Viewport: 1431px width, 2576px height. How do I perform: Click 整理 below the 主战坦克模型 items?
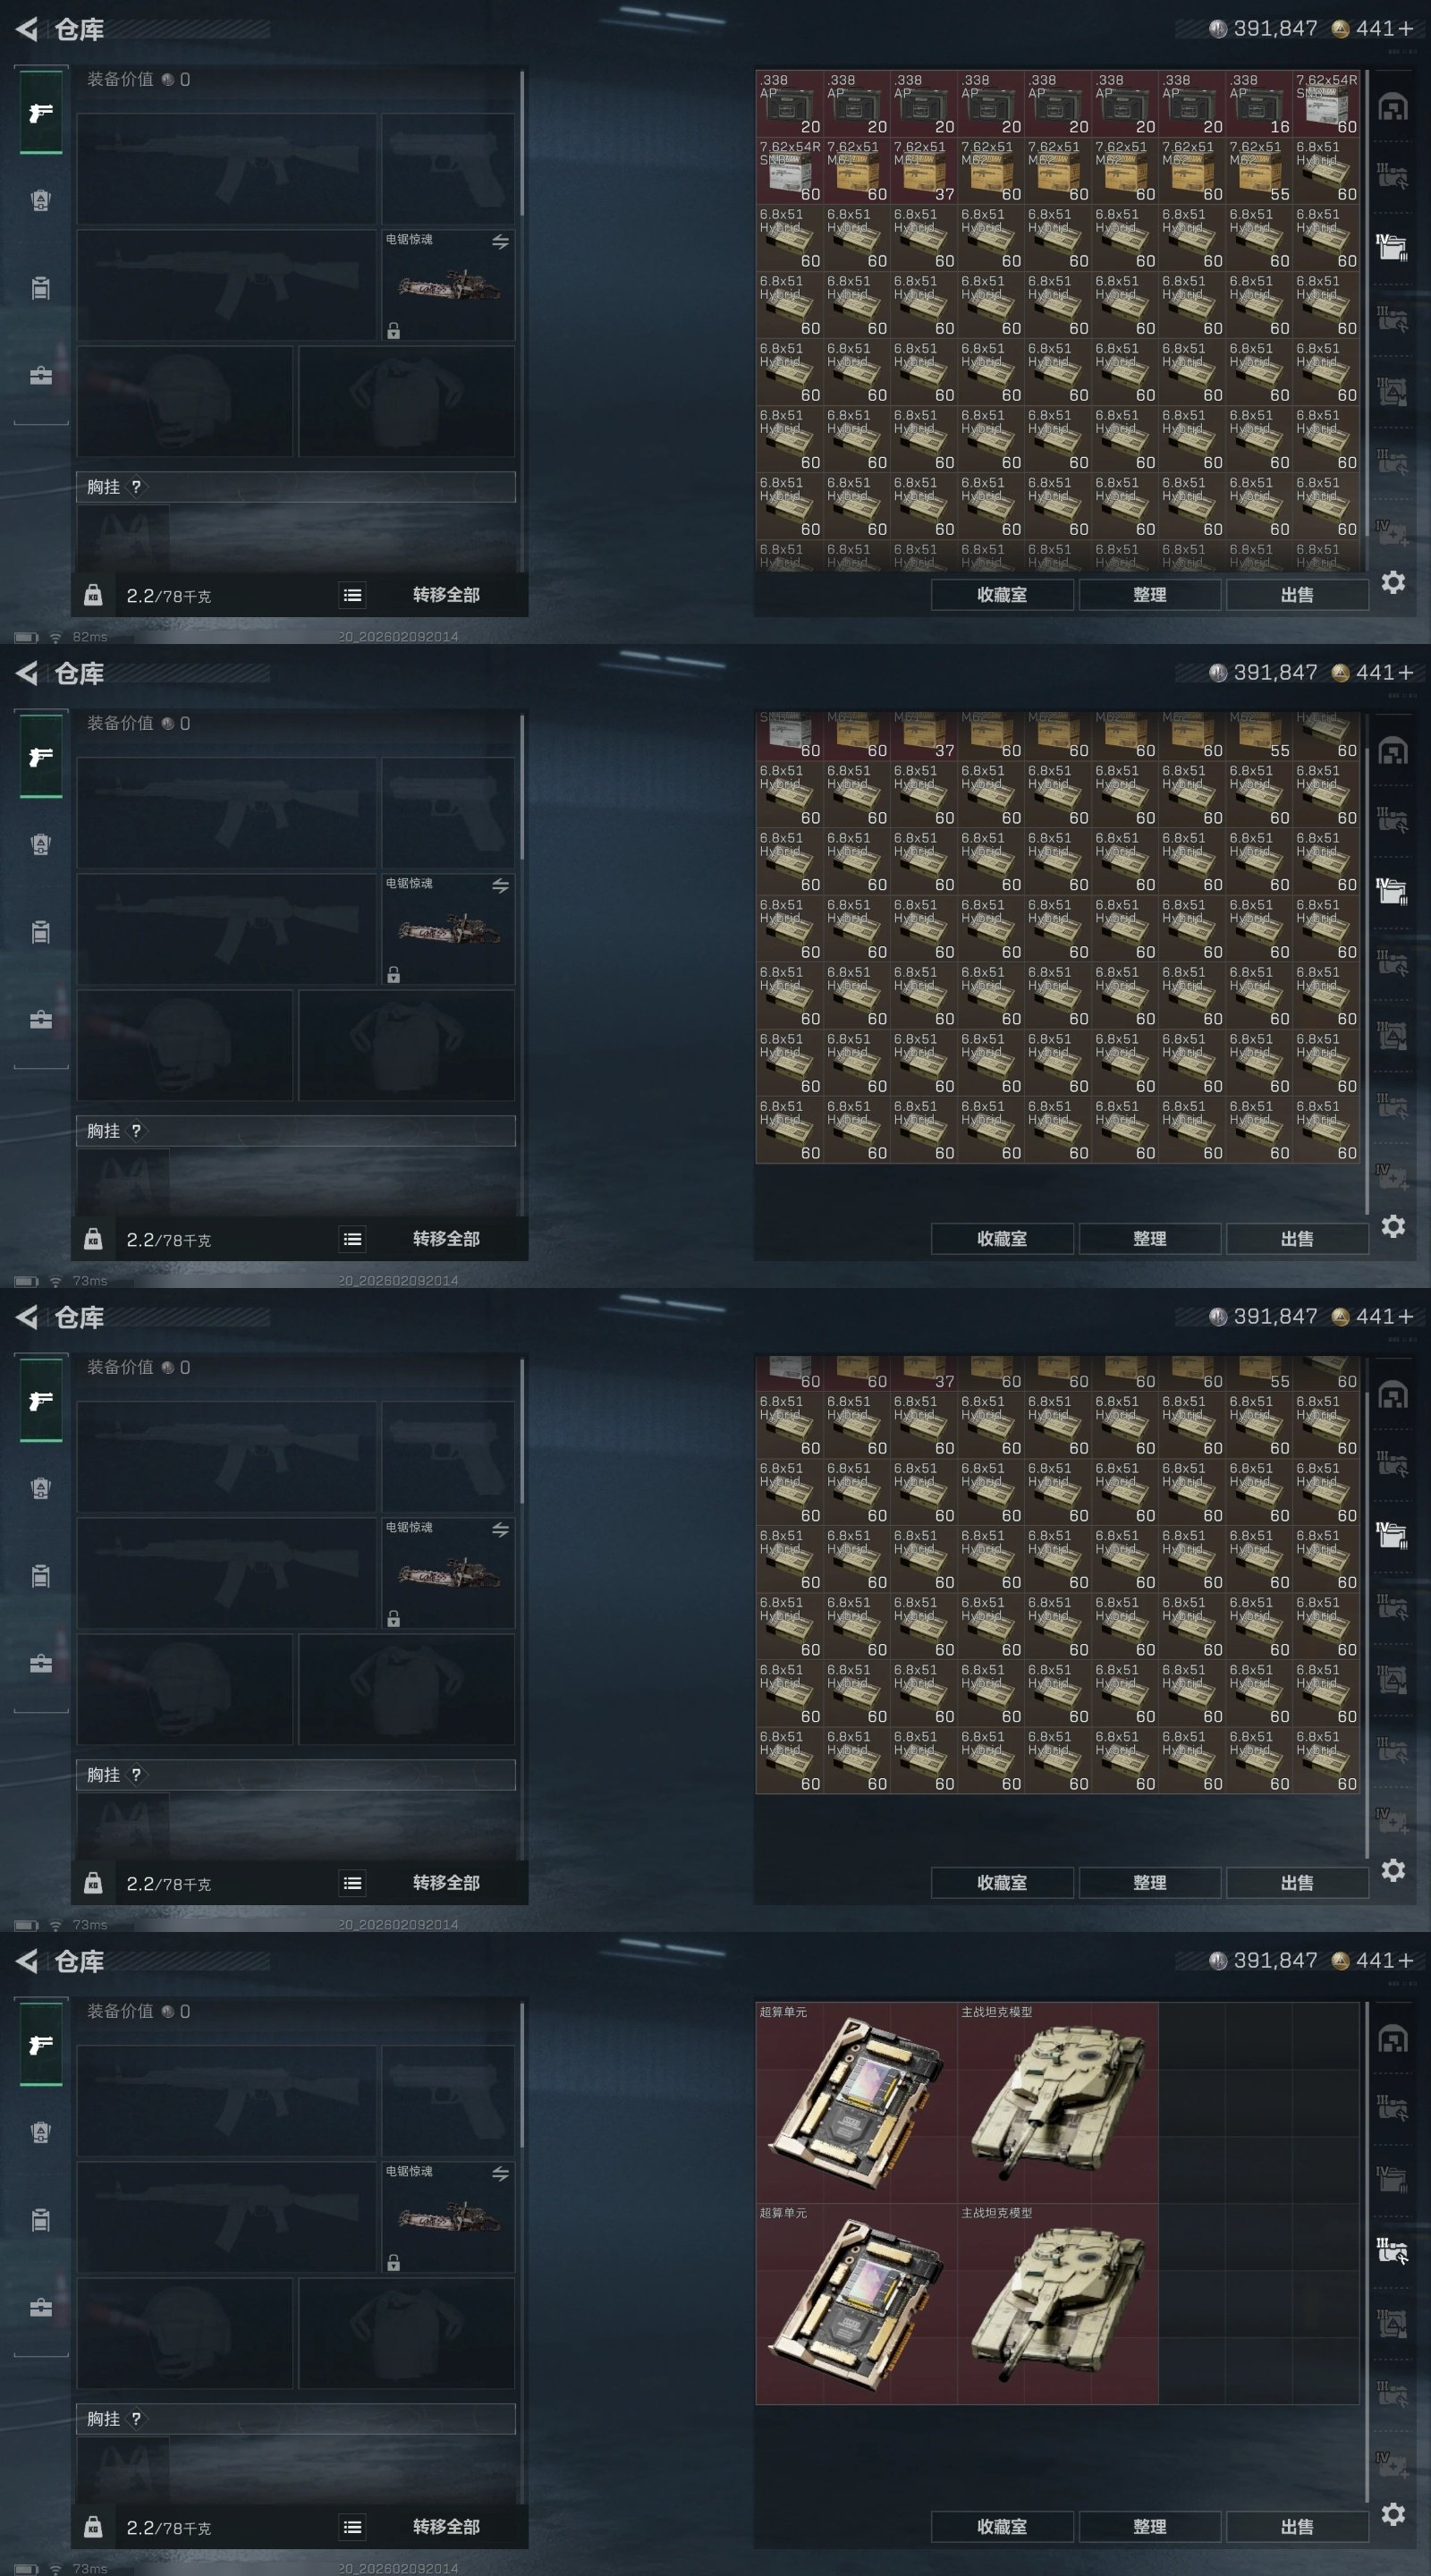pyautogui.click(x=1150, y=2527)
